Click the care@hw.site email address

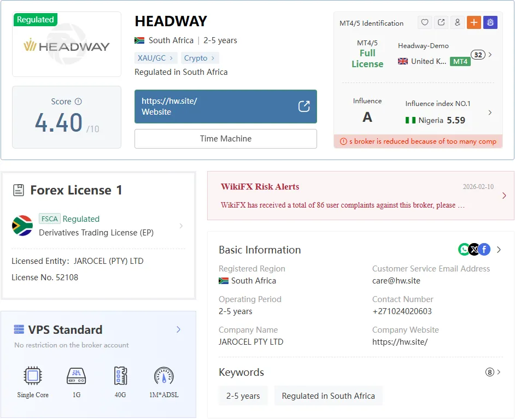point(396,281)
